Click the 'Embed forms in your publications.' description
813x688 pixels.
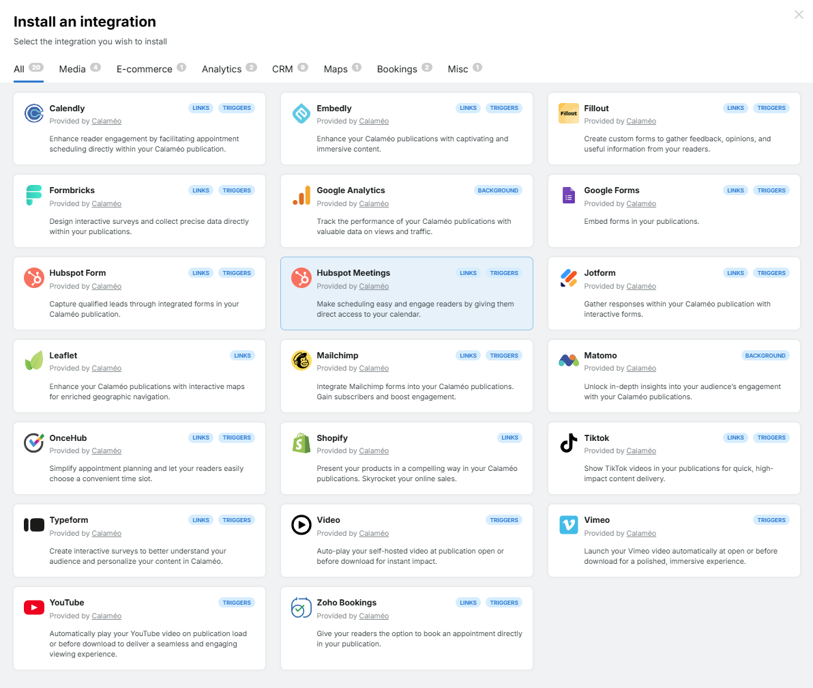click(641, 222)
